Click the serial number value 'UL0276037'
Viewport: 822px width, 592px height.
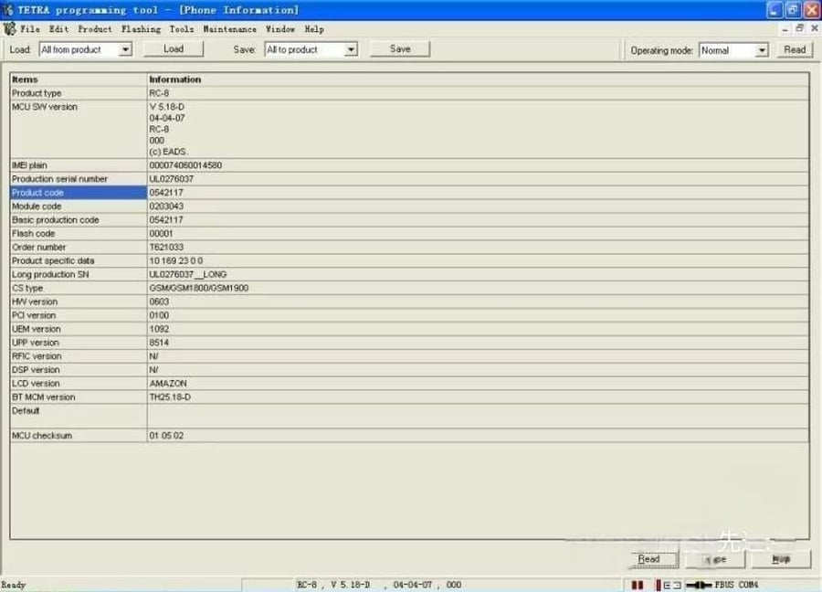point(172,179)
